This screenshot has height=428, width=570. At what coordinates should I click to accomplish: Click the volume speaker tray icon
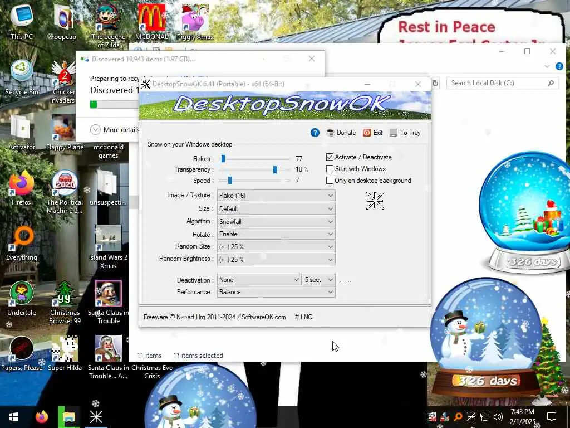point(498,417)
